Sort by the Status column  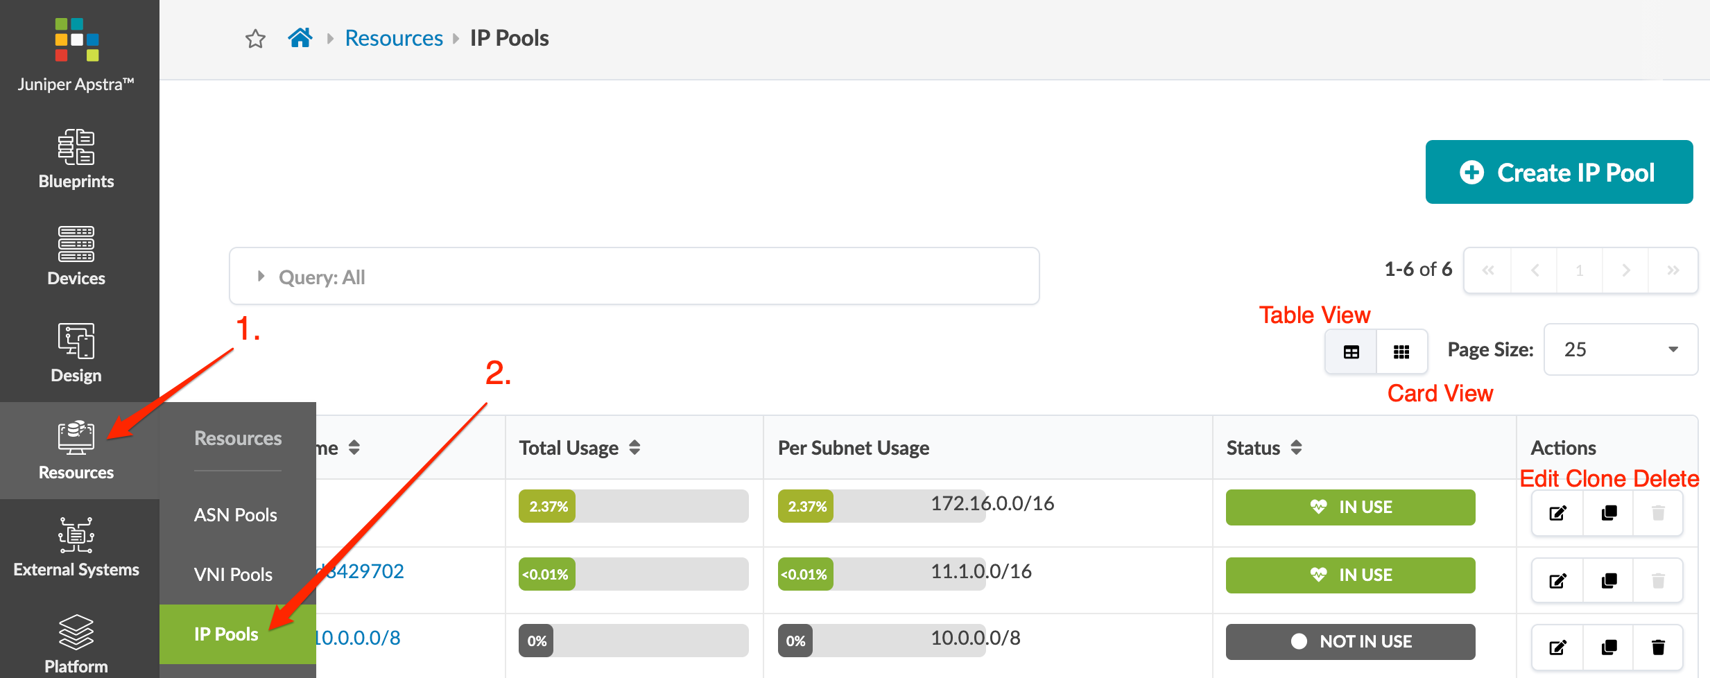(1296, 448)
